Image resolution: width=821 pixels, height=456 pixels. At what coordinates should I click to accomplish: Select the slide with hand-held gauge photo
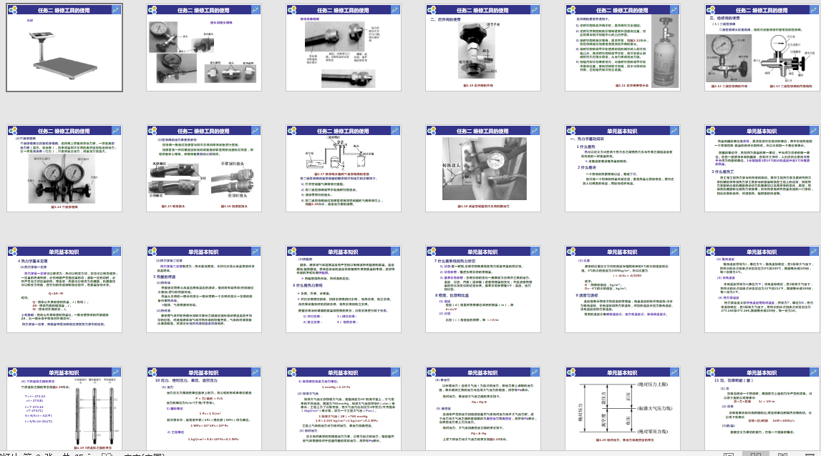482,169
